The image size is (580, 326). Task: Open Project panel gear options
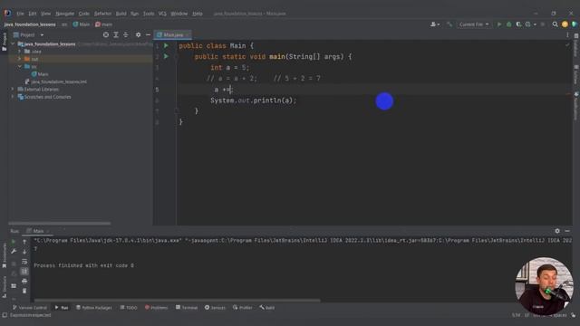pos(138,34)
